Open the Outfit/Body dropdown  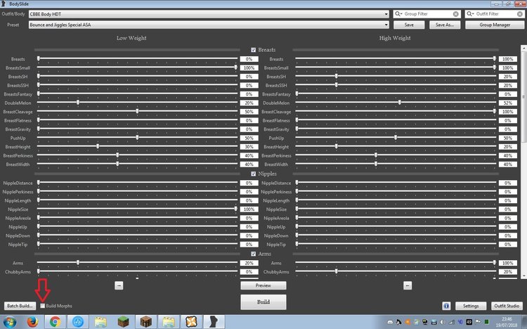click(x=209, y=14)
